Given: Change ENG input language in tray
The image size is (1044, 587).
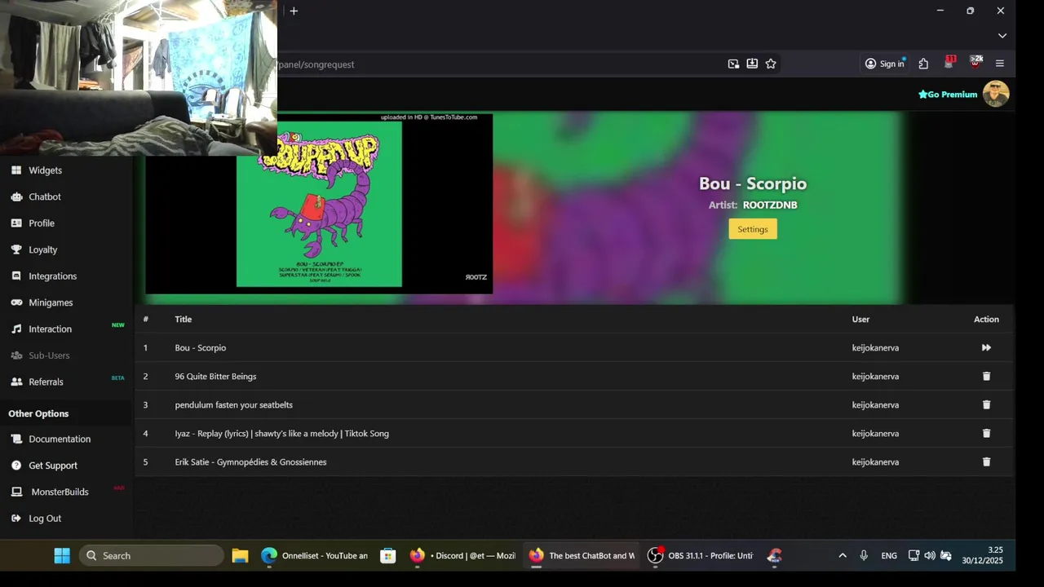Looking at the screenshot, I should (x=889, y=556).
